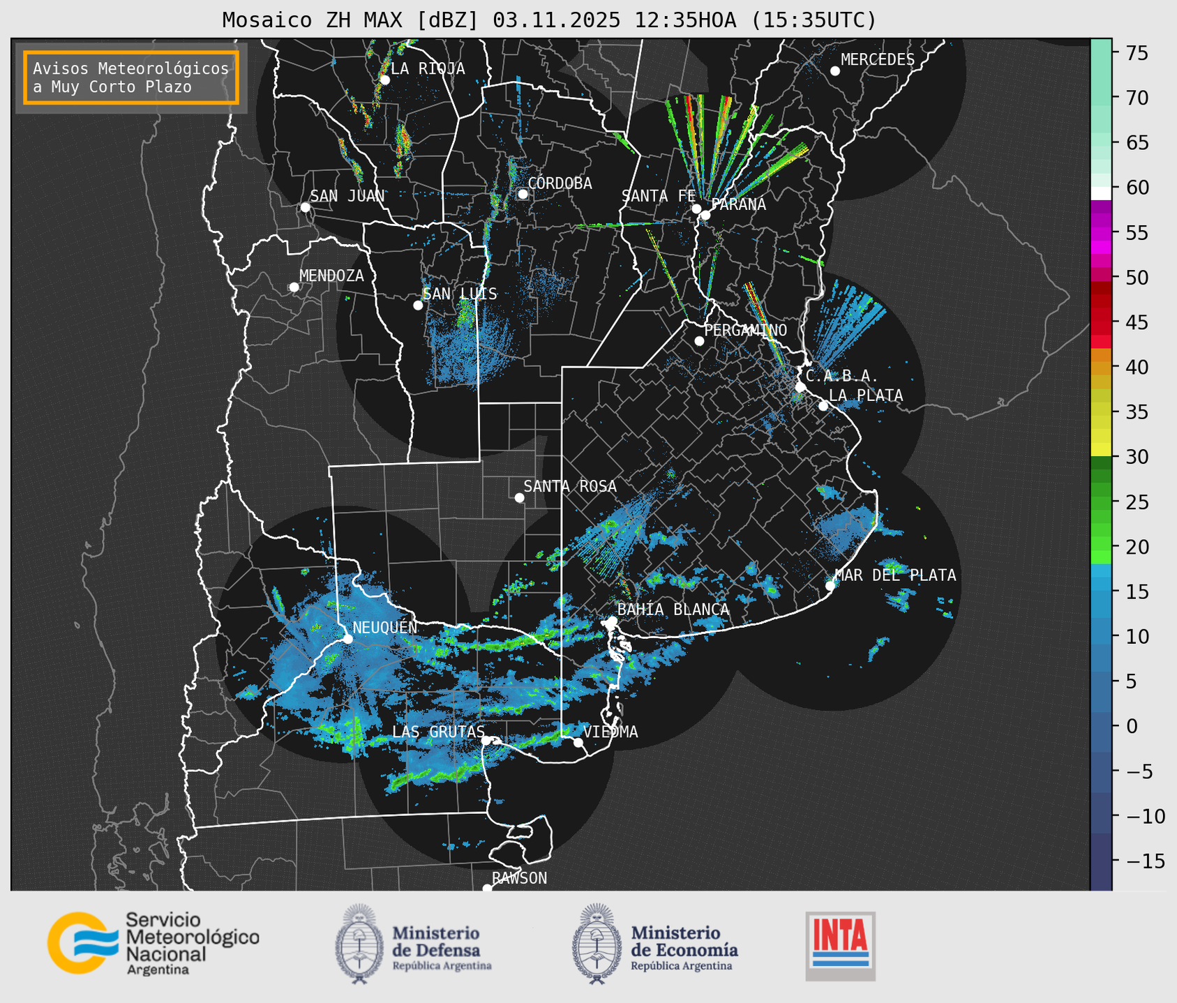This screenshot has width=1177, height=1003.
Task: Click the MERCEDES city marker dot
Action: click(x=835, y=71)
